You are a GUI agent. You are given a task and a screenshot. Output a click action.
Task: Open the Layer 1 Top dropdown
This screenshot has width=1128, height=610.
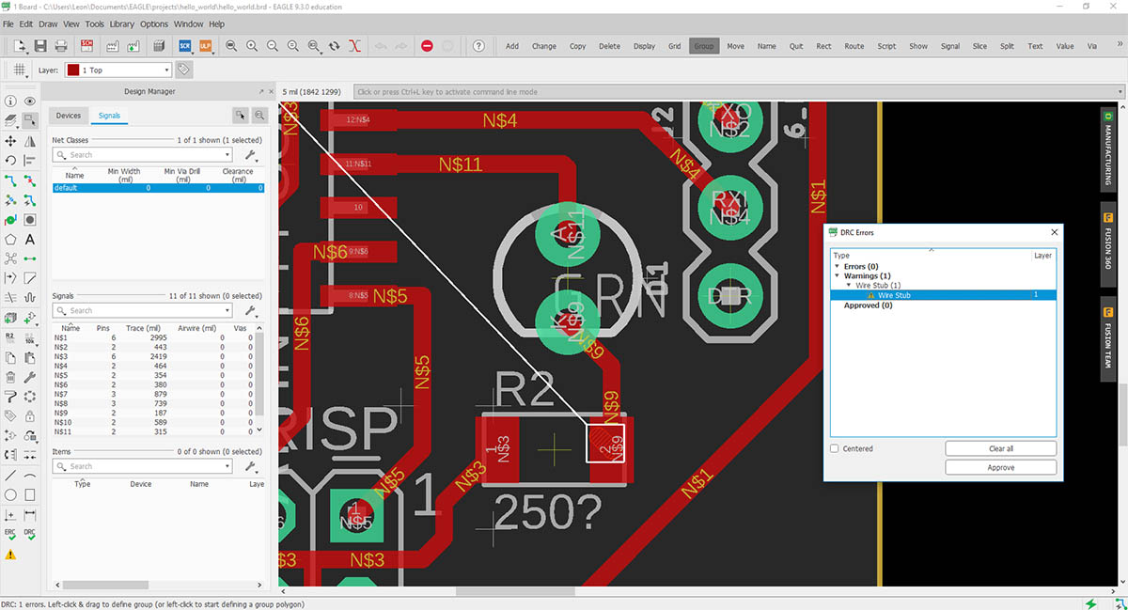(117, 70)
